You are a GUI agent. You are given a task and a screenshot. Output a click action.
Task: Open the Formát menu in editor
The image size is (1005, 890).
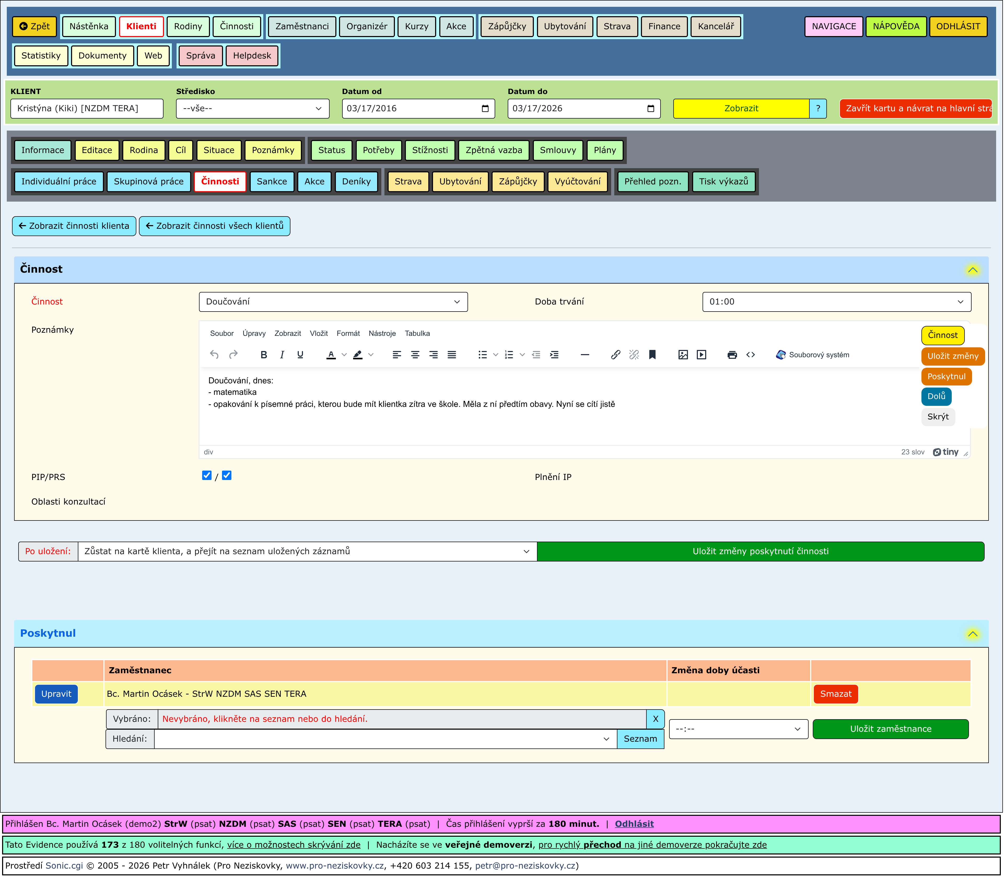tap(349, 334)
